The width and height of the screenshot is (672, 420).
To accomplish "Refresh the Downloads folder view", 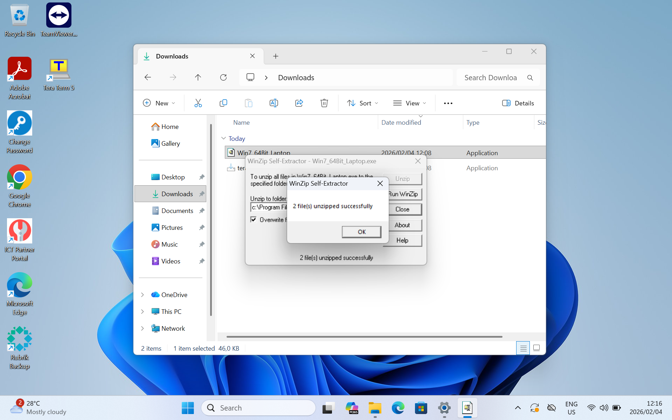I will (223, 77).
